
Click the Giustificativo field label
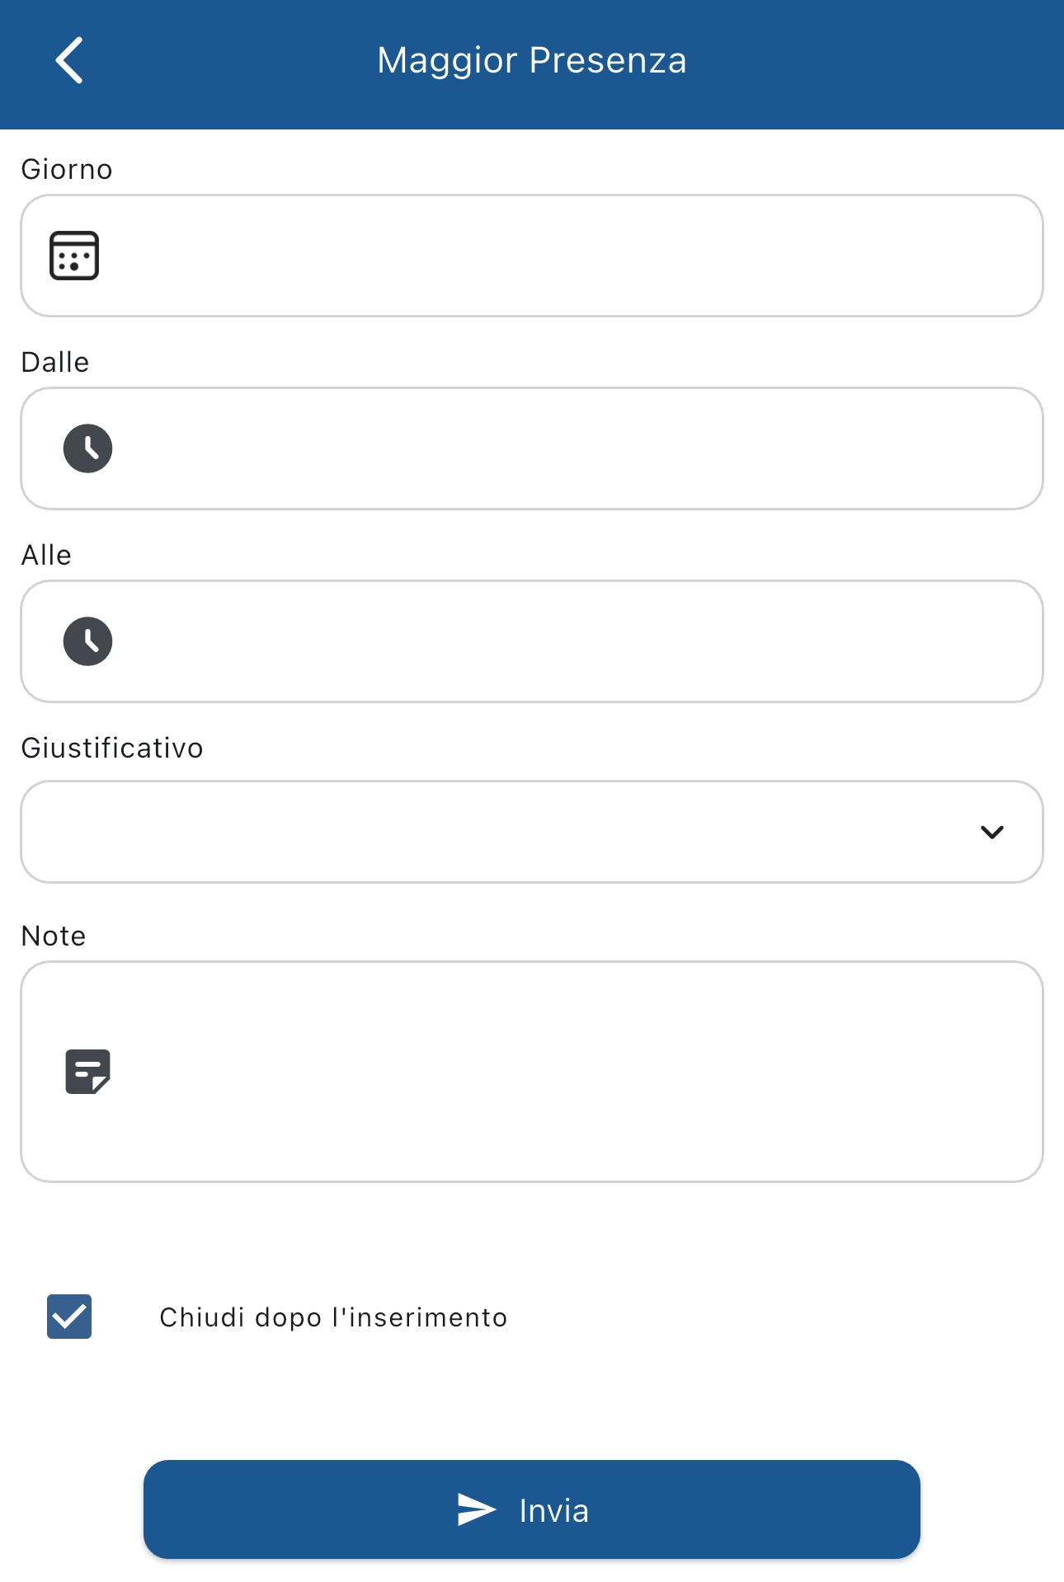coord(112,748)
